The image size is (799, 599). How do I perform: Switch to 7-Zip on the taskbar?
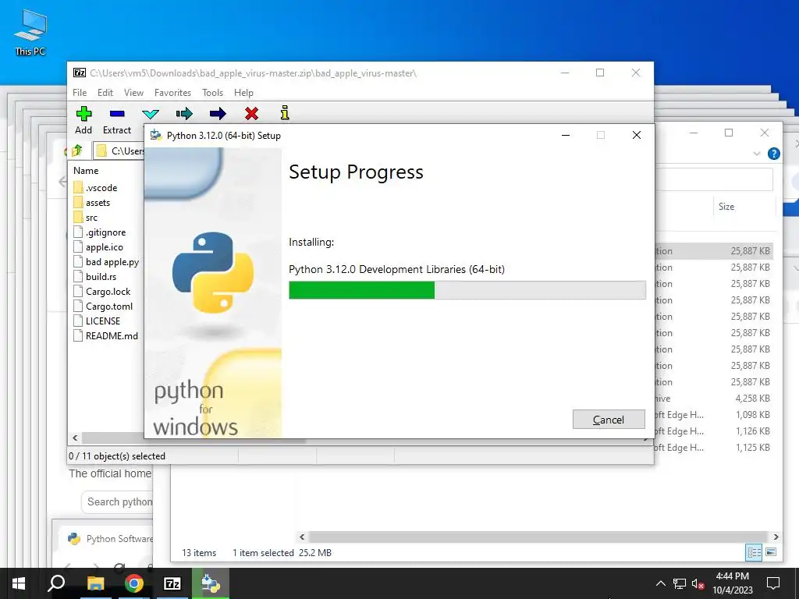(x=172, y=583)
